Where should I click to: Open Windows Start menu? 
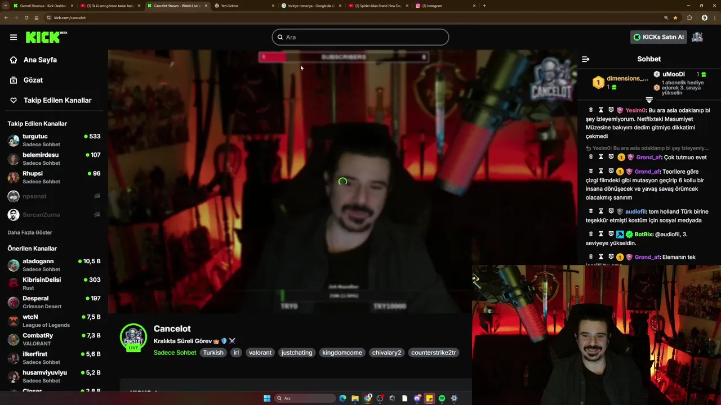tap(267, 398)
